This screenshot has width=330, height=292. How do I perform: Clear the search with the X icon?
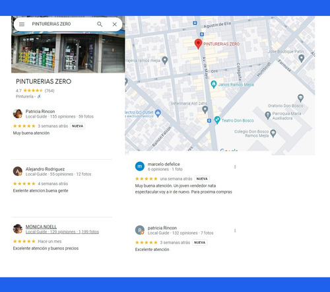(115, 24)
